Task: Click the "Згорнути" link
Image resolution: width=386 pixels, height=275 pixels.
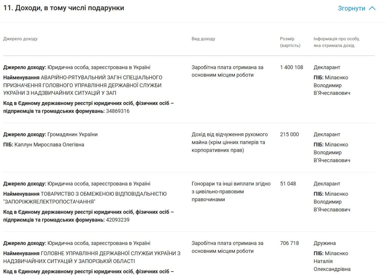Action: [x=351, y=8]
